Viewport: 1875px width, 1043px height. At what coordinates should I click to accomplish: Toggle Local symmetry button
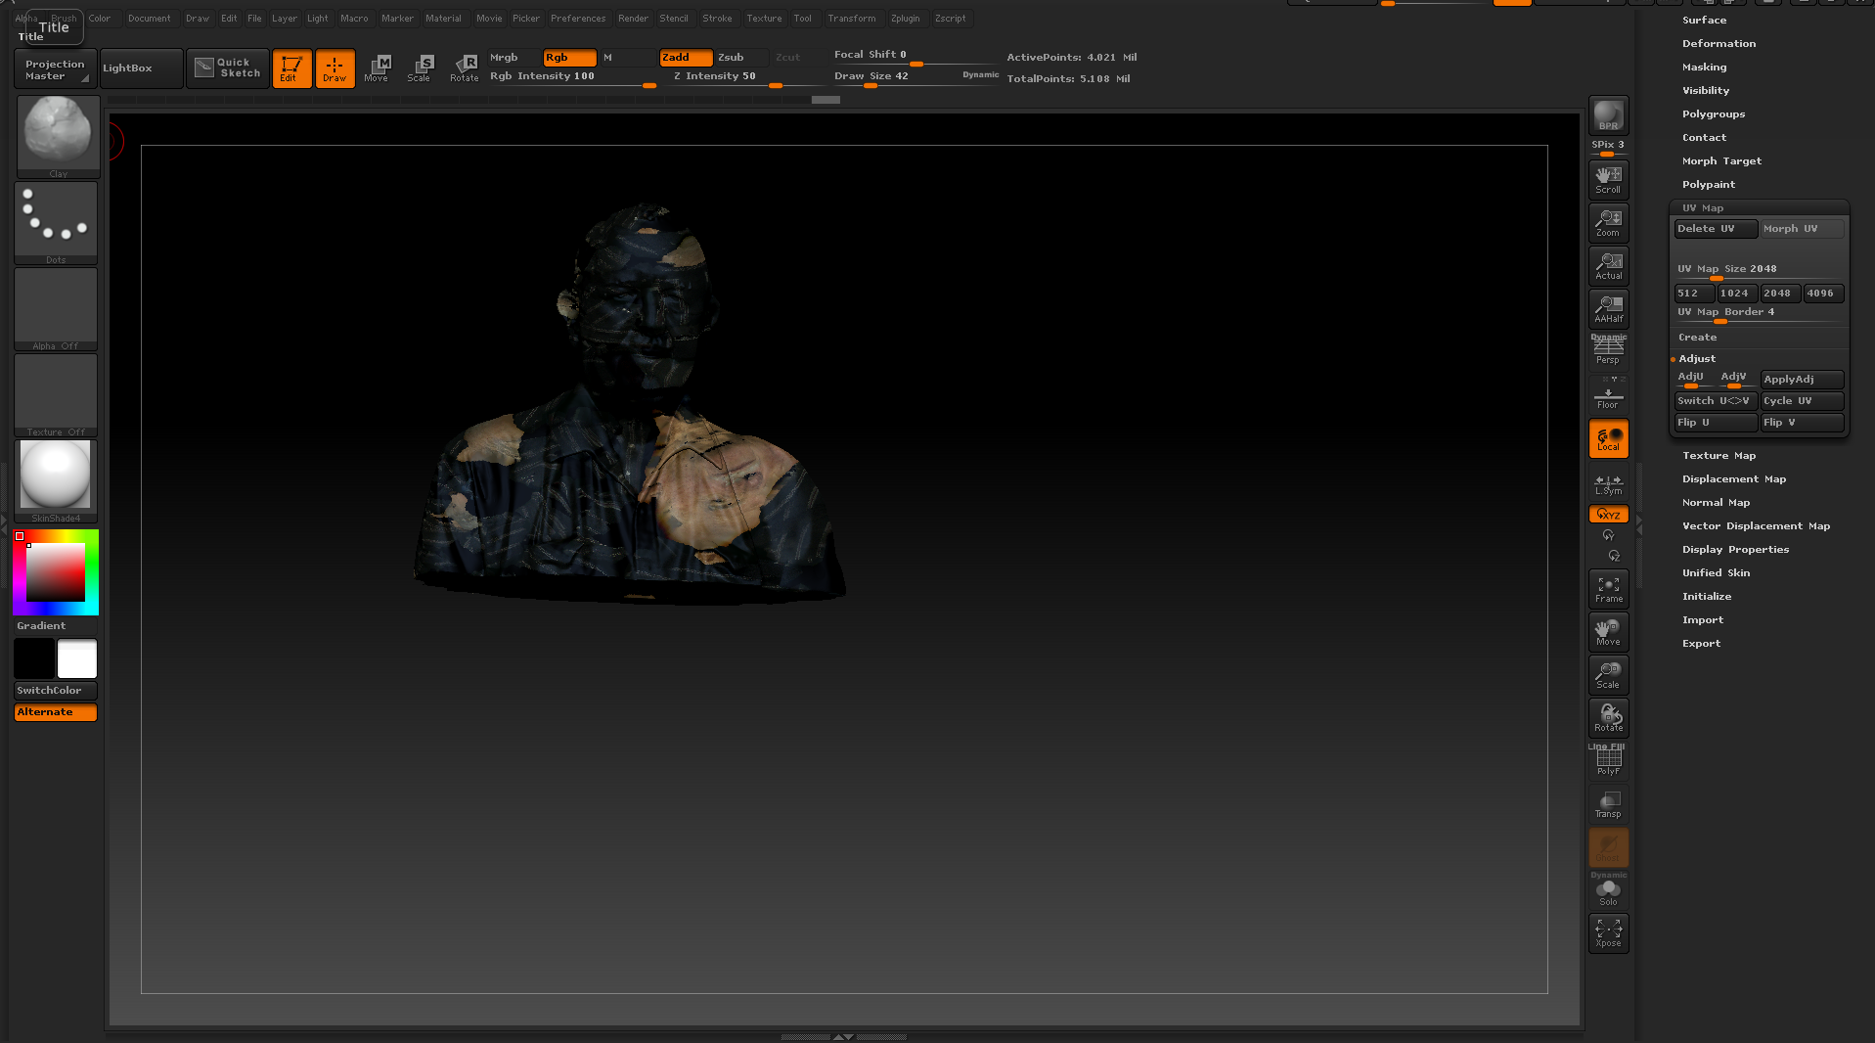[1608, 439]
